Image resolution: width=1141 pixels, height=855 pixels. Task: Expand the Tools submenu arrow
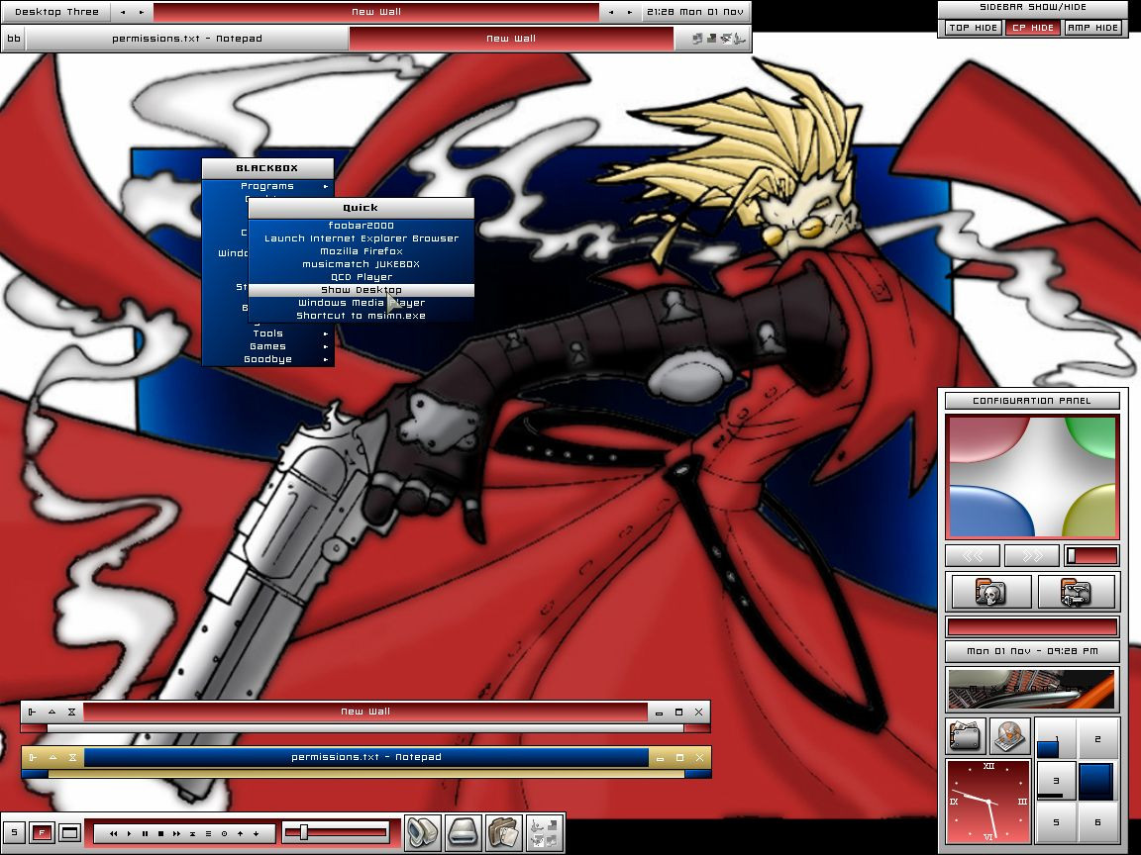pyautogui.click(x=325, y=333)
